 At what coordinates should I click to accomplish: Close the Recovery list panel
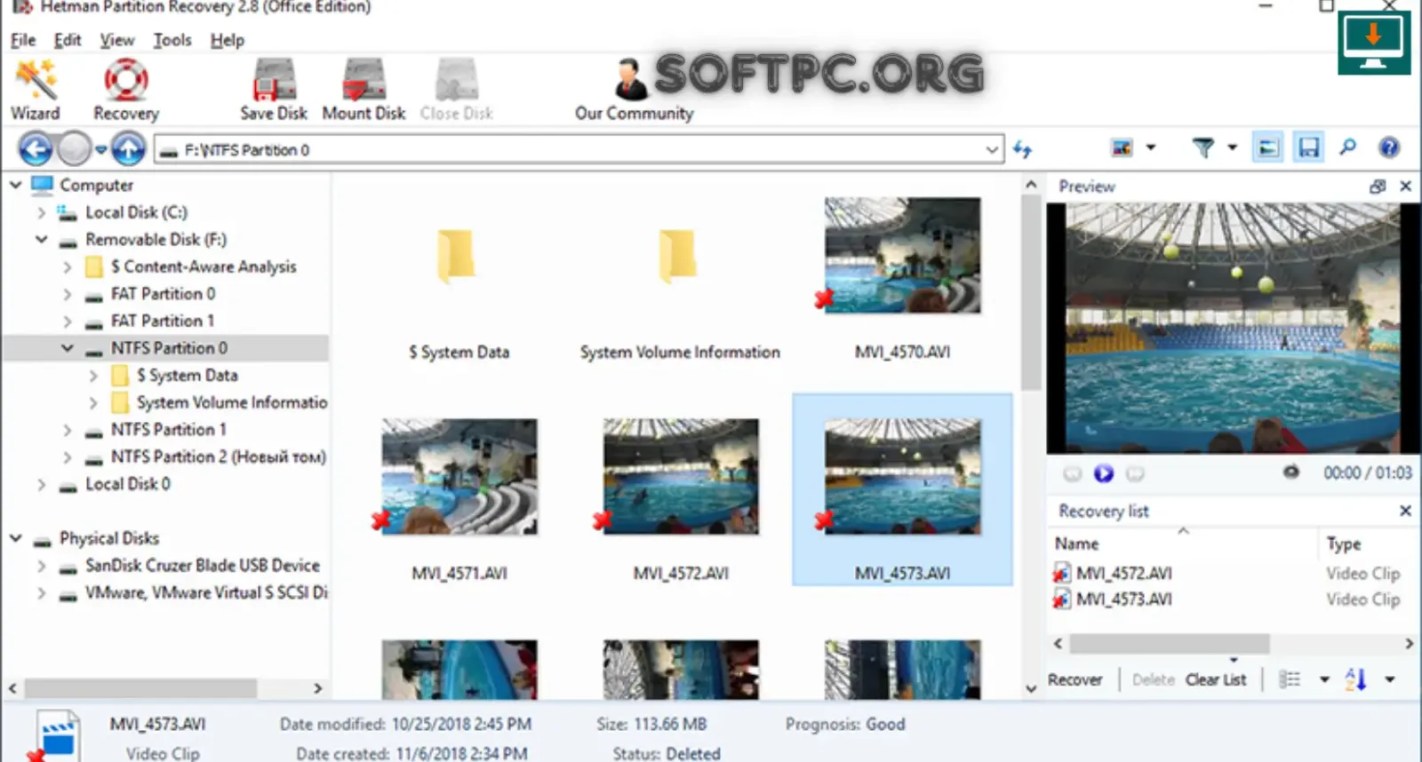pos(1405,511)
